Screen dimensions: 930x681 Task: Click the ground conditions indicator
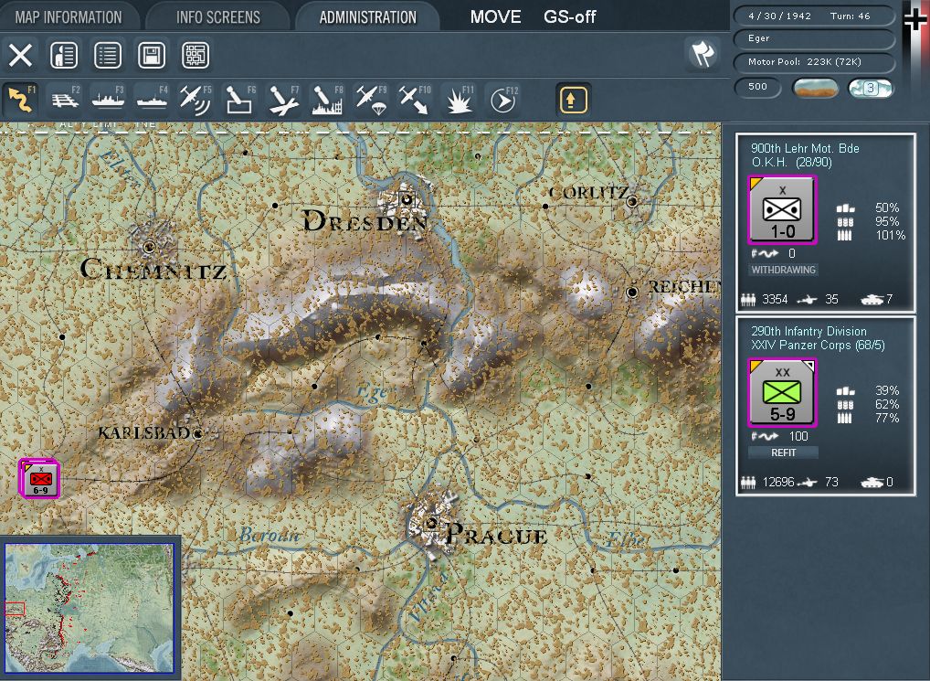[x=816, y=89]
